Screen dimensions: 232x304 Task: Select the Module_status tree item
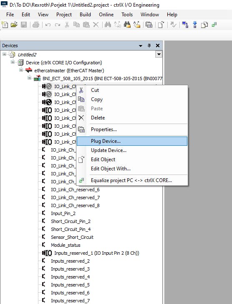click(66, 245)
